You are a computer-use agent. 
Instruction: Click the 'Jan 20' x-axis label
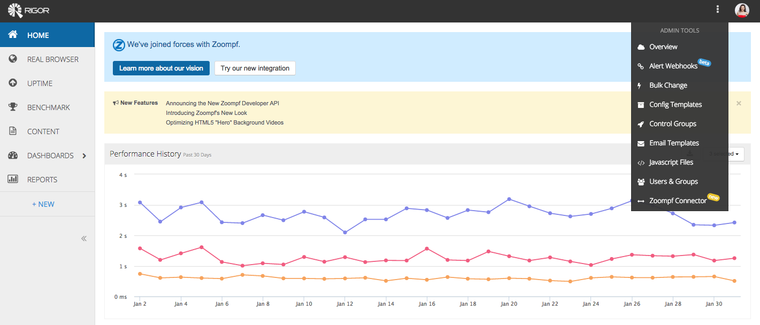point(509,304)
